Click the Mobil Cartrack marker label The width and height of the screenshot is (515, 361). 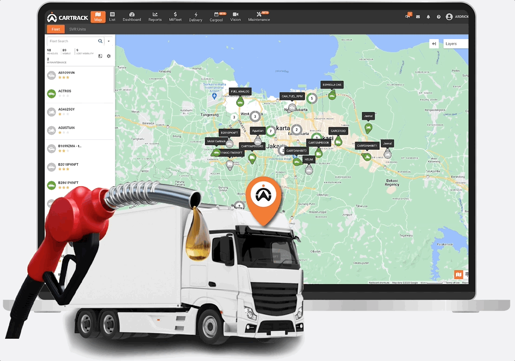click(216, 141)
